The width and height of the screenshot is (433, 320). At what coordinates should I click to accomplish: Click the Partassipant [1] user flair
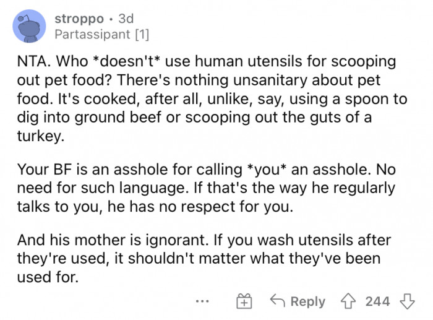pyautogui.click(x=102, y=35)
